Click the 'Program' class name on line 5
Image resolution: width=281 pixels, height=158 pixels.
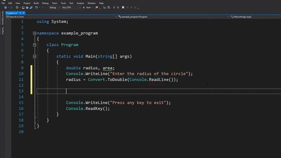tap(70, 45)
